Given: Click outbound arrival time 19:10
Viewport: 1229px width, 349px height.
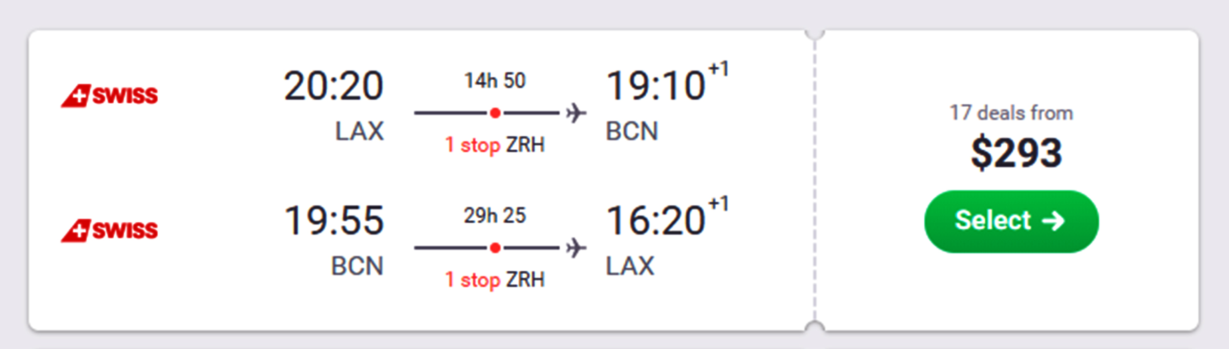Looking at the screenshot, I should coord(655,86).
